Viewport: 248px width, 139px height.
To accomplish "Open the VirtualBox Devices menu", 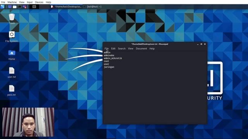I will (39, 2).
